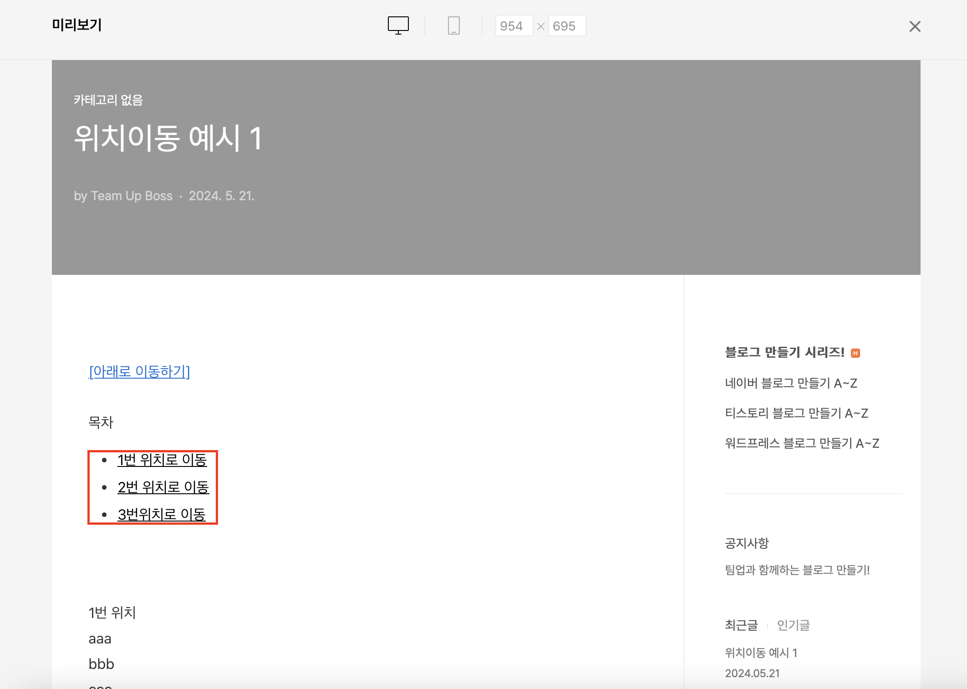Screen dimensions: 967x689
Task: Switch to mobile preview icon
Action: [453, 25]
